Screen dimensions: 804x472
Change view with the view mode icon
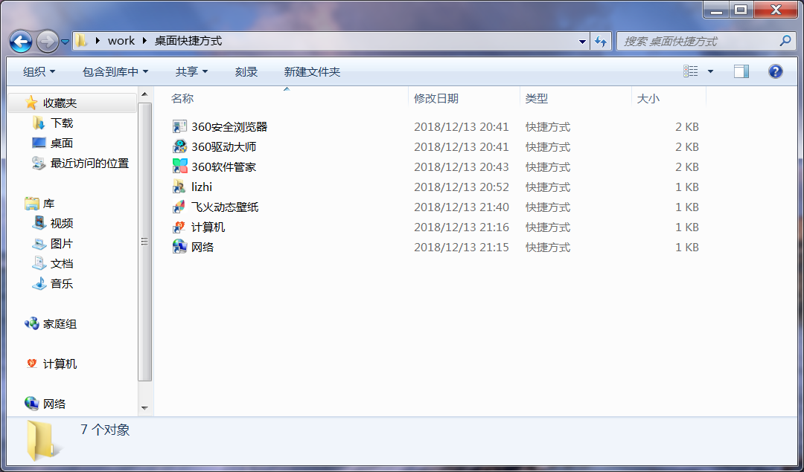click(x=691, y=71)
